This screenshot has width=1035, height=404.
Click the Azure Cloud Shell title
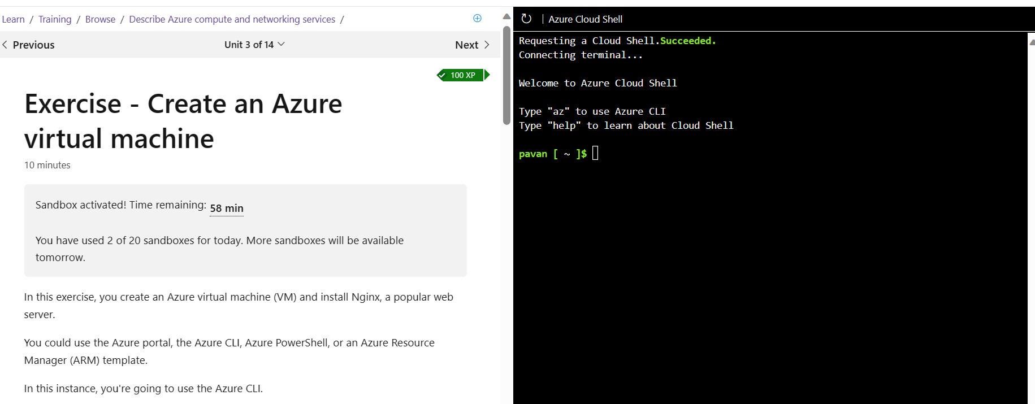(x=585, y=19)
